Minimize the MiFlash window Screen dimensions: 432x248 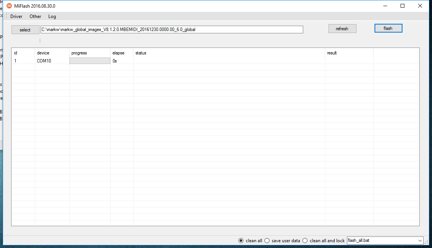pyautogui.click(x=385, y=6)
